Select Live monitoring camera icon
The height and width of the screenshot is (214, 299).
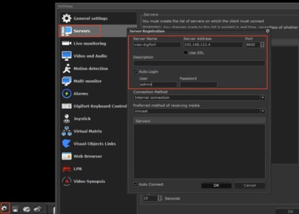tap(66, 43)
